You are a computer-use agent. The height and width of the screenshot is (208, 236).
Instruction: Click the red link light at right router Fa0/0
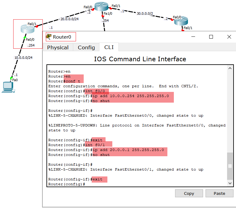tap(172, 20)
